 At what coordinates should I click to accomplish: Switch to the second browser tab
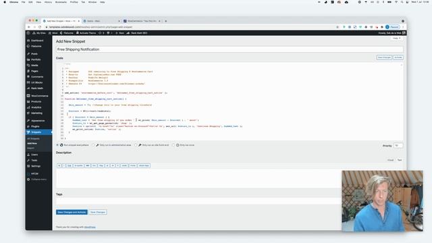point(101,21)
